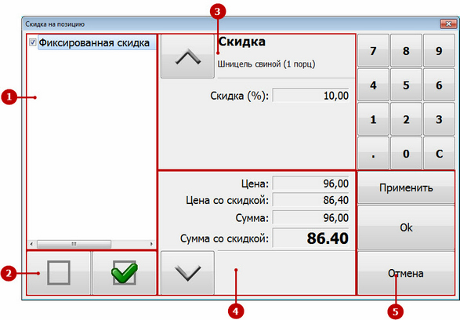Viewport: 460px width, 320px height.
Task: Click the Скидка (%) input field
Action: 311,96
